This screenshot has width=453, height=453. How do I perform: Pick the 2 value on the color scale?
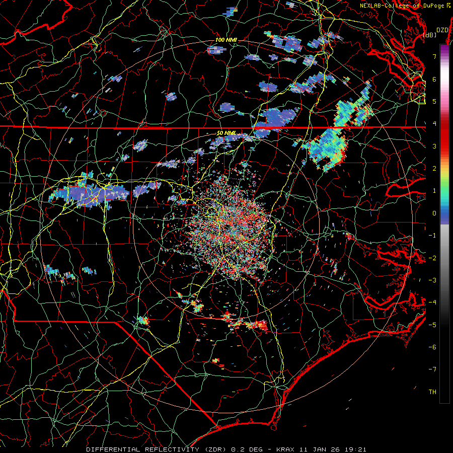434,169
